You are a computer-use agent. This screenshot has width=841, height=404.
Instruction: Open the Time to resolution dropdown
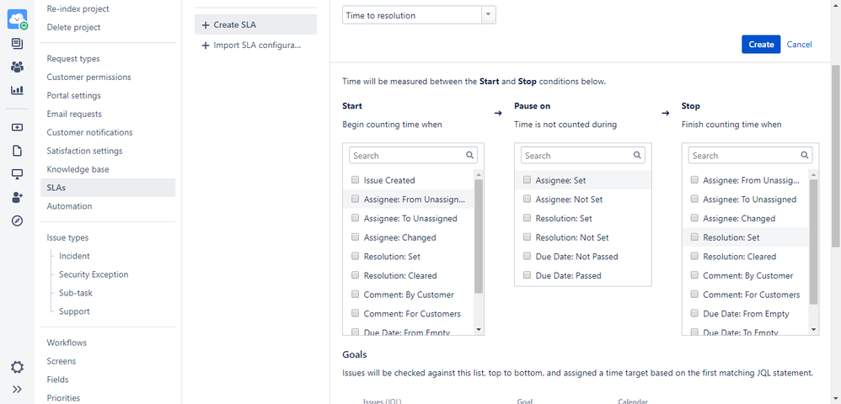pyautogui.click(x=419, y=15)
